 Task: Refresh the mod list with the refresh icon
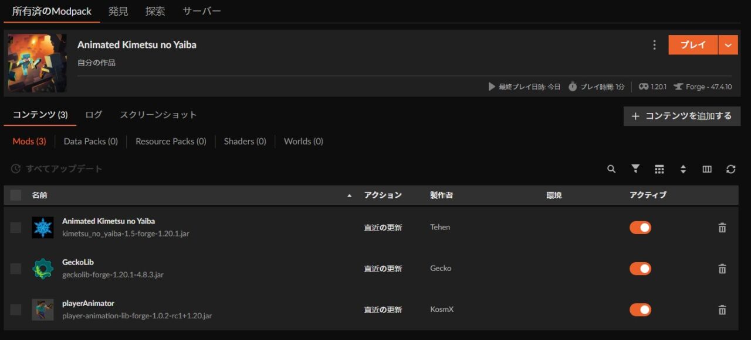(x=731, y=169)
